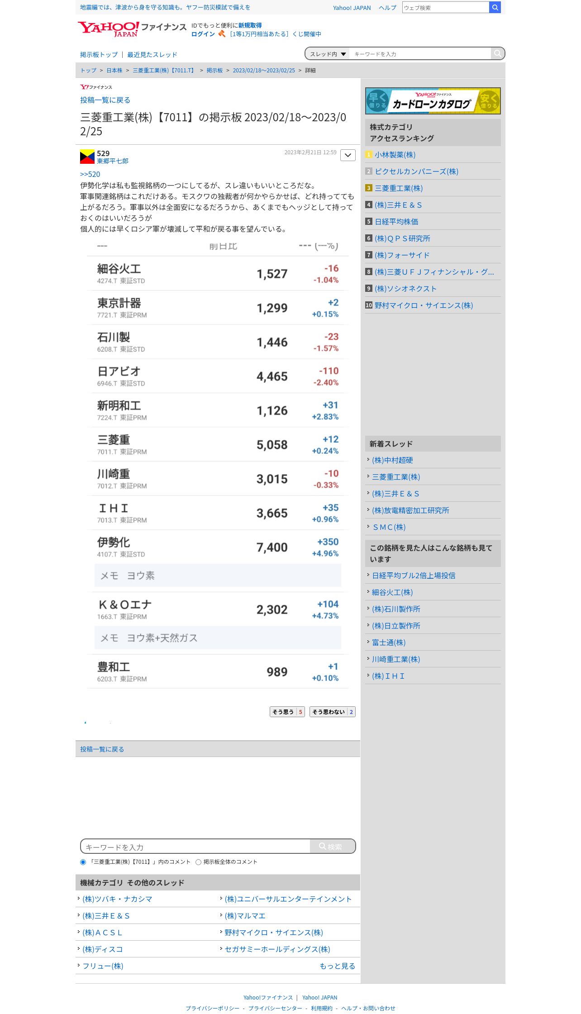Open ranking item (株)フォーサイド
This screenshot has height=1014, width=581.
coord(402,255)
